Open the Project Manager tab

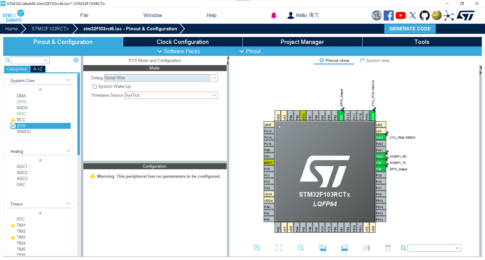(x=302, y=42)
